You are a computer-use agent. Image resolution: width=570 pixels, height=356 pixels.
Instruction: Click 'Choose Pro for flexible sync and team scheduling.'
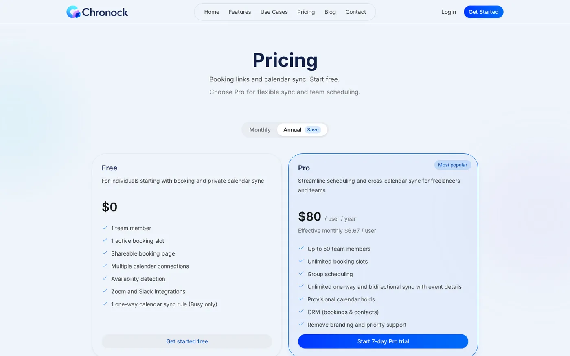(285, 92)
